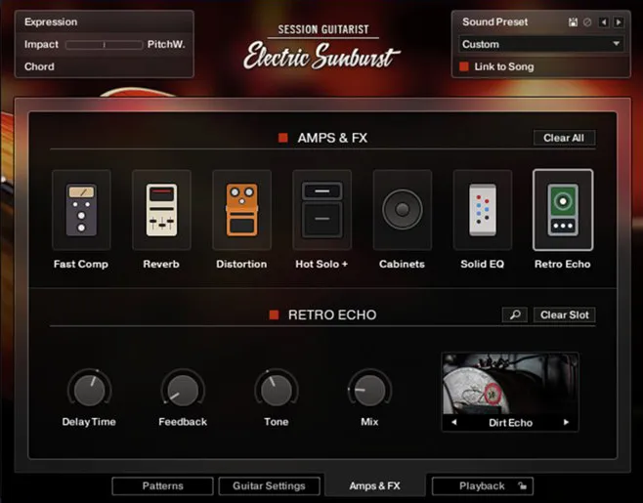Click the Clear Slot button
Viewport: 643px width, 503px height.
(x=564, y=314)
